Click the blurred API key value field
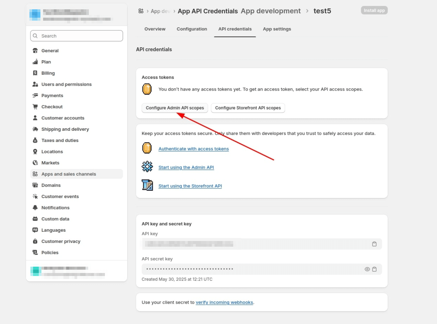 pyautogui.click(x=262, y=244)
